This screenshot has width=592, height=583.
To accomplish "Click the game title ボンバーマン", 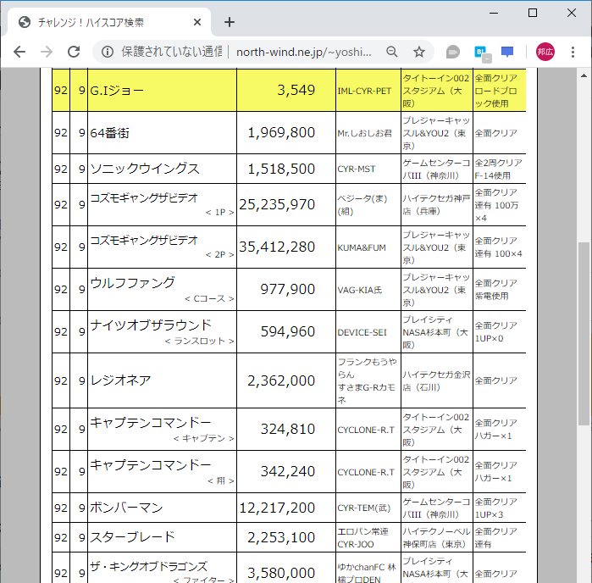I will tap(126, 508).
